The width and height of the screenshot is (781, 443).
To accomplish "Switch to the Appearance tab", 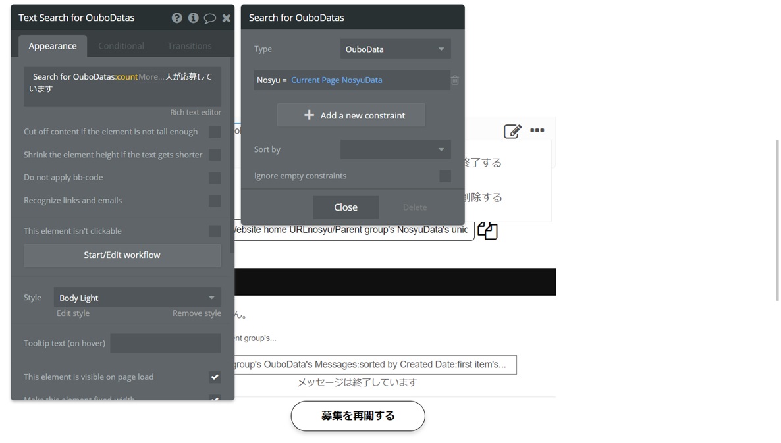I will pos(53,46).
